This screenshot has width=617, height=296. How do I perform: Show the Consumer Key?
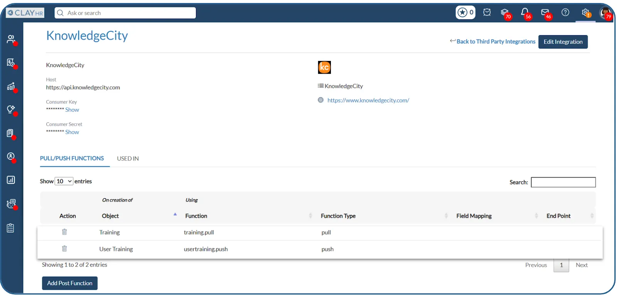click(x=72, y=110)
